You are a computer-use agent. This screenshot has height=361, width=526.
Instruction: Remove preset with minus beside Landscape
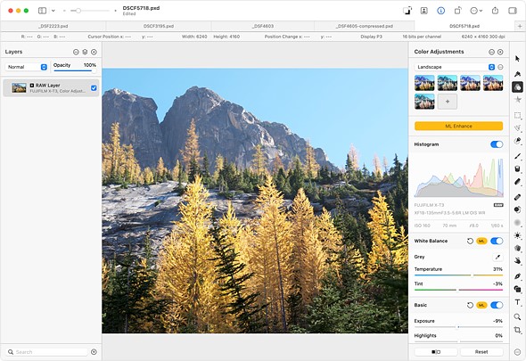click(500, 67)
